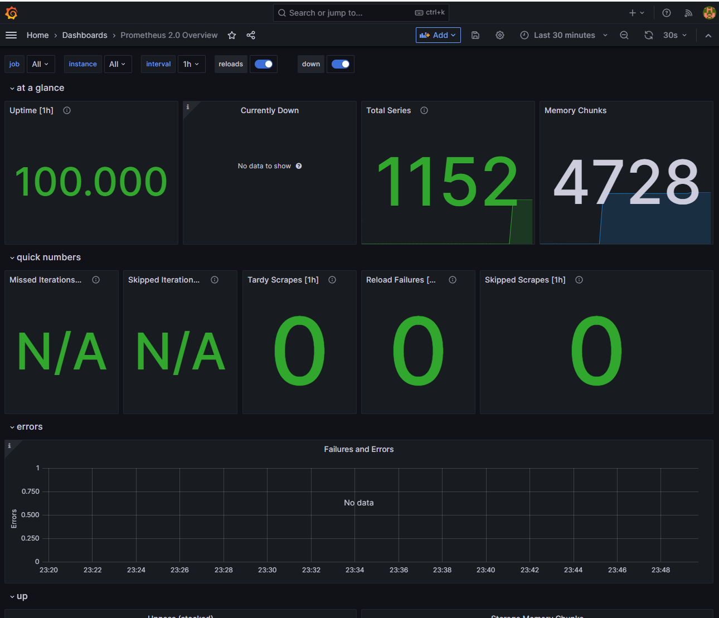Image resolution: width=719 pixels, height=618 pixels.
Task: Open info corner of Failures and Errors panel
Action: (9, 446)
